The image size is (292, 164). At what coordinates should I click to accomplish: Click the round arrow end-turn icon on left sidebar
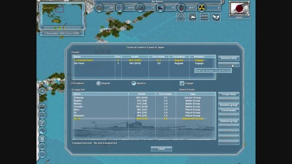click(x=42, y=91)
